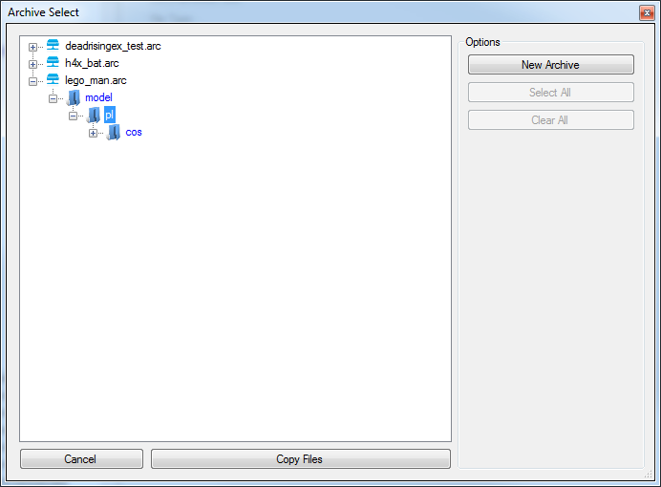Collapse the lego_man.arc tree node
The width and height of the screenshot is (661, 487).
(32, 81)
